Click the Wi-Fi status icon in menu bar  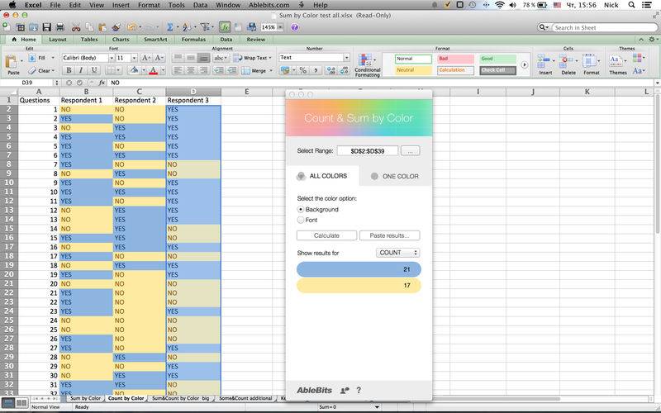(x=500, y=5)
